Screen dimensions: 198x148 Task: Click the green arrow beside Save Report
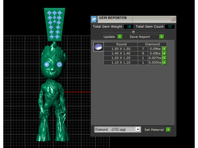[162, 37]
